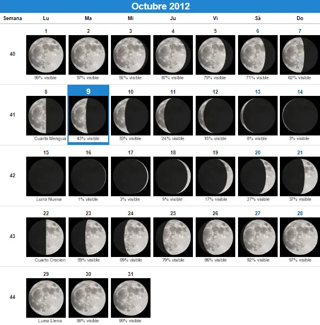
Task: Click the blue date number 14
Action: tap(300, 92)
